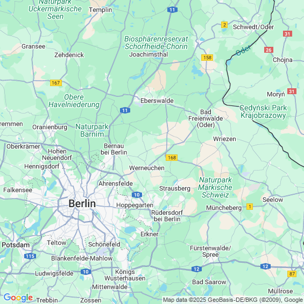Click the Naturpark Märkische Schweiz label
The width and height of the screenshot is (304, 304).
[215, 187]
